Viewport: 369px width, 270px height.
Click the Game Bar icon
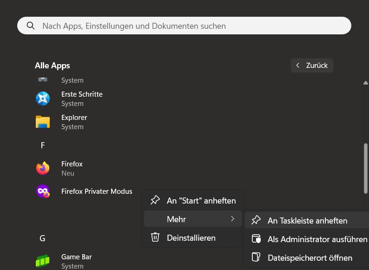coord(43,261)
